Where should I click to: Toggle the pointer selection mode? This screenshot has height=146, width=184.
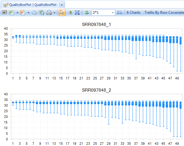click(x=62, y=13)
